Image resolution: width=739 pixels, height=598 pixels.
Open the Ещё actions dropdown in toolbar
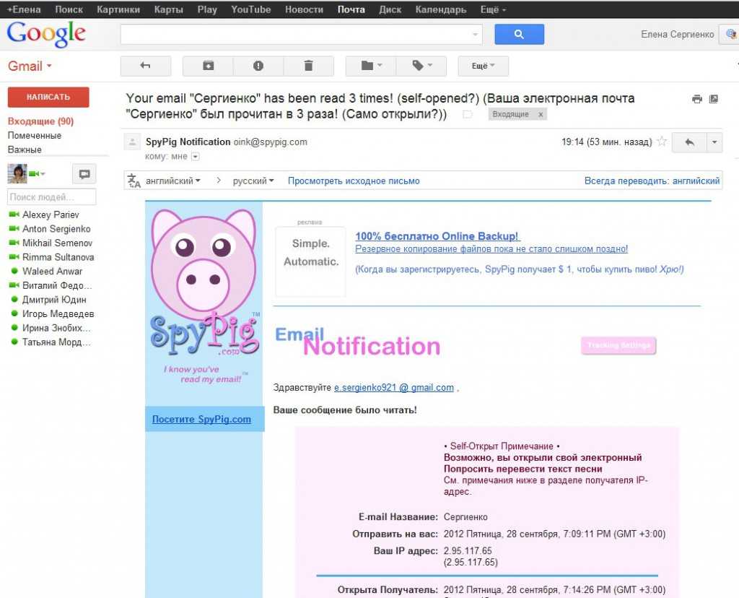coord(483,66)
